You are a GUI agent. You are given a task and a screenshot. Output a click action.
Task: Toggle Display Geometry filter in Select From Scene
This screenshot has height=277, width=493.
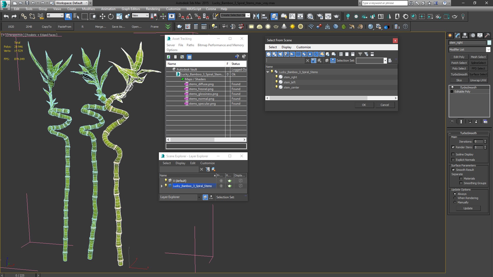click(x=269, y=54)
